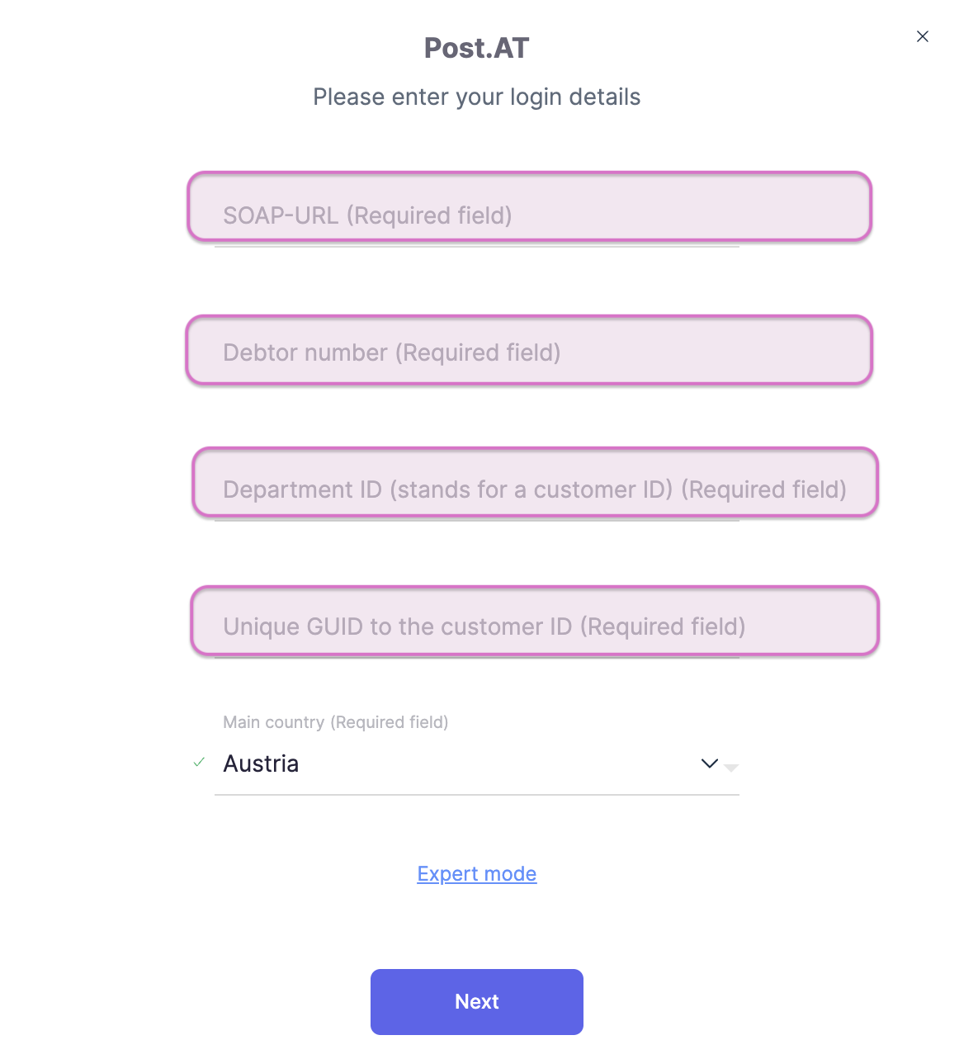Click the "Main country (Required field)" label
Image resolution: width=959 pixels, height=1040 pixels.
[336, 723]
